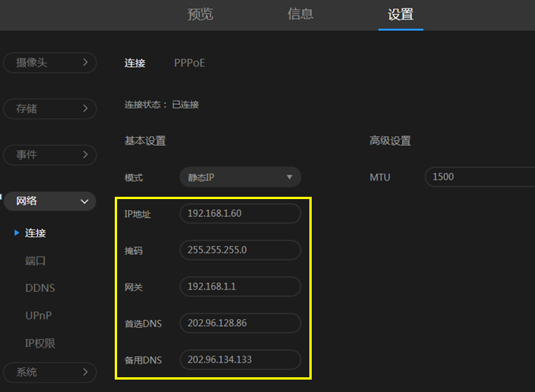Expand the 存储 sidebar section
The image size is (535, 392).
(x=50, y=108)
